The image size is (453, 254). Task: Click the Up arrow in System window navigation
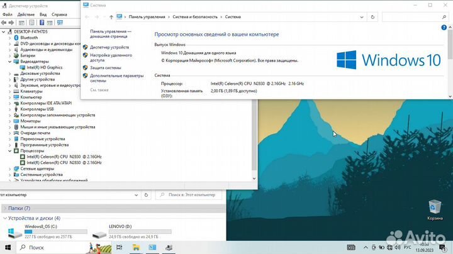(x=111, y=17)
